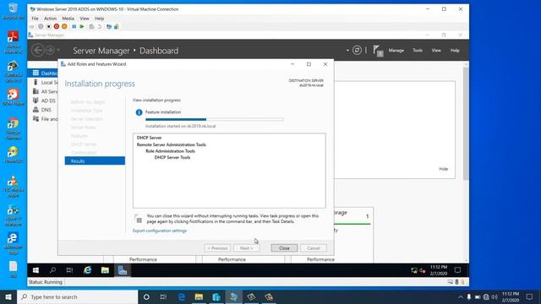541x304 pixels.
Task: Click the Close button in the wizard
Action: coord(284,248)
